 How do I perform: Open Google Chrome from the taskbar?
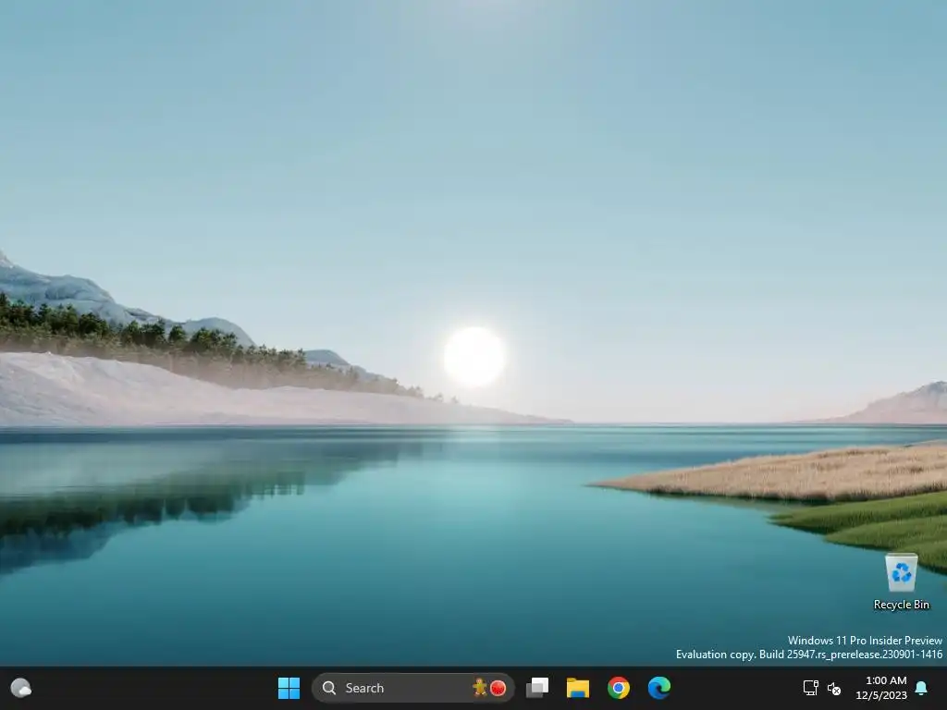[x=619, y=688]
